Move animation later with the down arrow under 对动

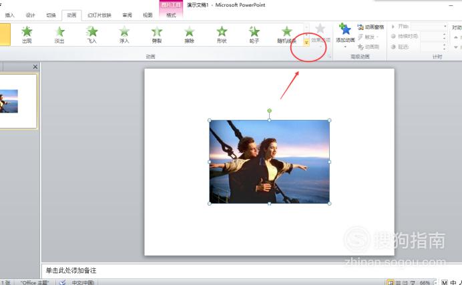456,47
